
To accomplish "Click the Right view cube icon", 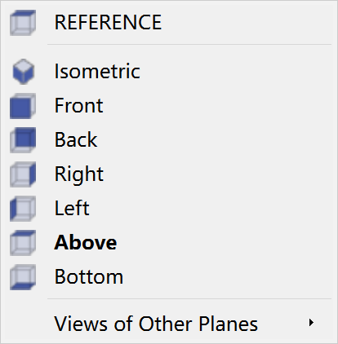I will (x=23, y=174).
